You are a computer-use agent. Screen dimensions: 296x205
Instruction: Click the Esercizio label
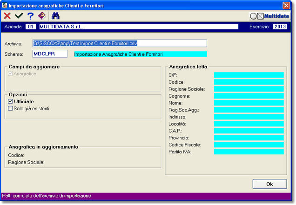tap(260, 26)
